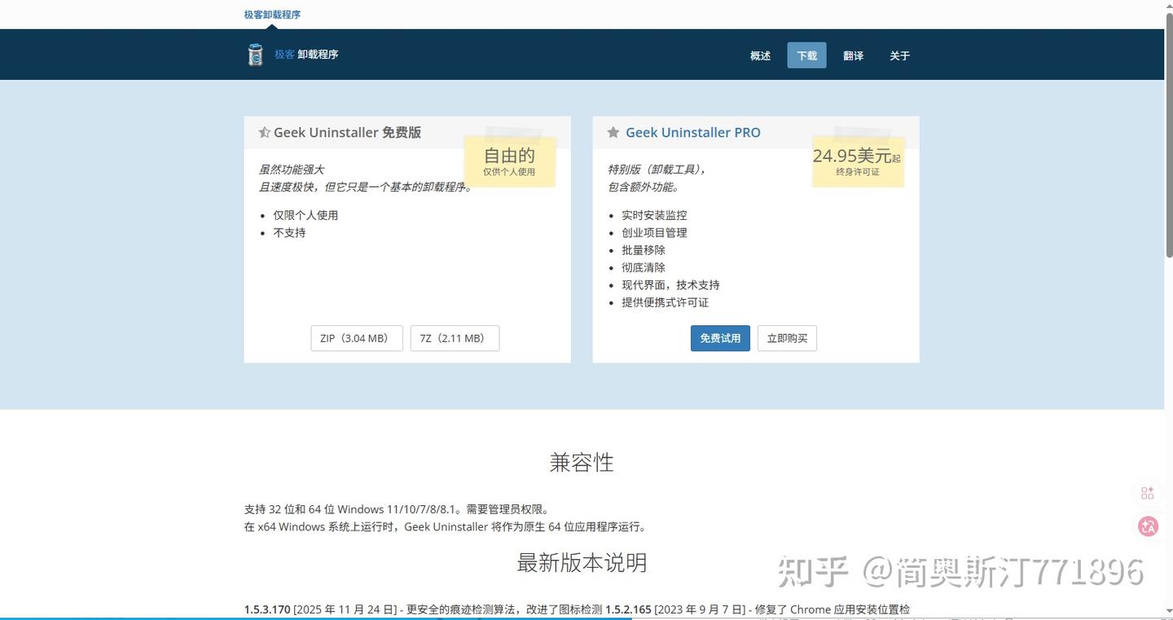This screenshot has height=620, width=1173.
Task: Go to the 翻译 navigation page
Action: (x=853, y=55)
